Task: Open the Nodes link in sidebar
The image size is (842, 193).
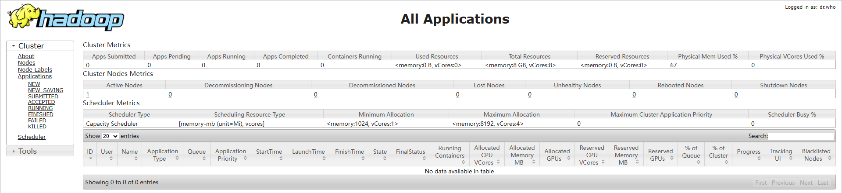Action: 26,63
